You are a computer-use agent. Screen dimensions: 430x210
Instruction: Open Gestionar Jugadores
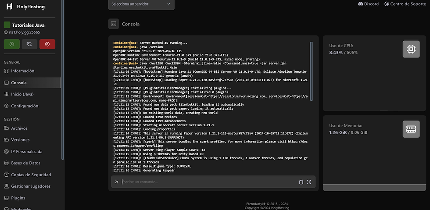click(30, 186)
